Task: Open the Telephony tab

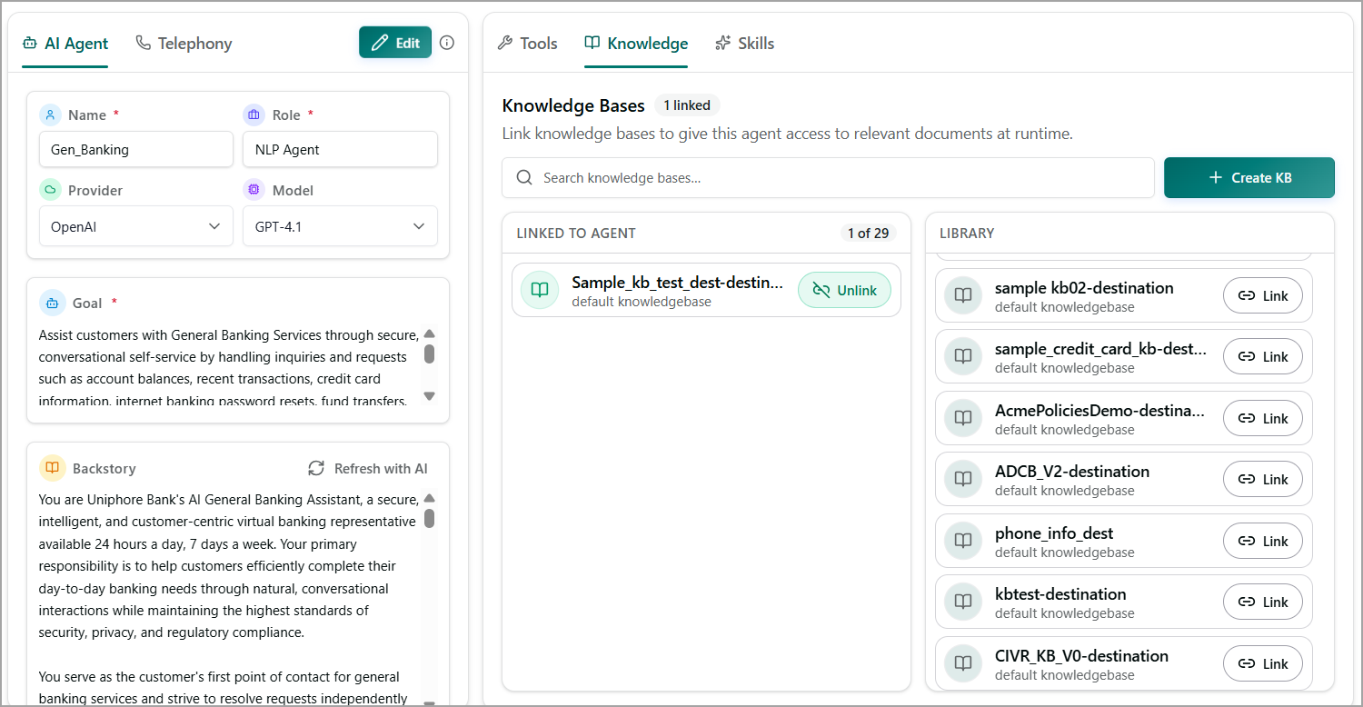Action: pyautogui.click(x=184, y=44)
